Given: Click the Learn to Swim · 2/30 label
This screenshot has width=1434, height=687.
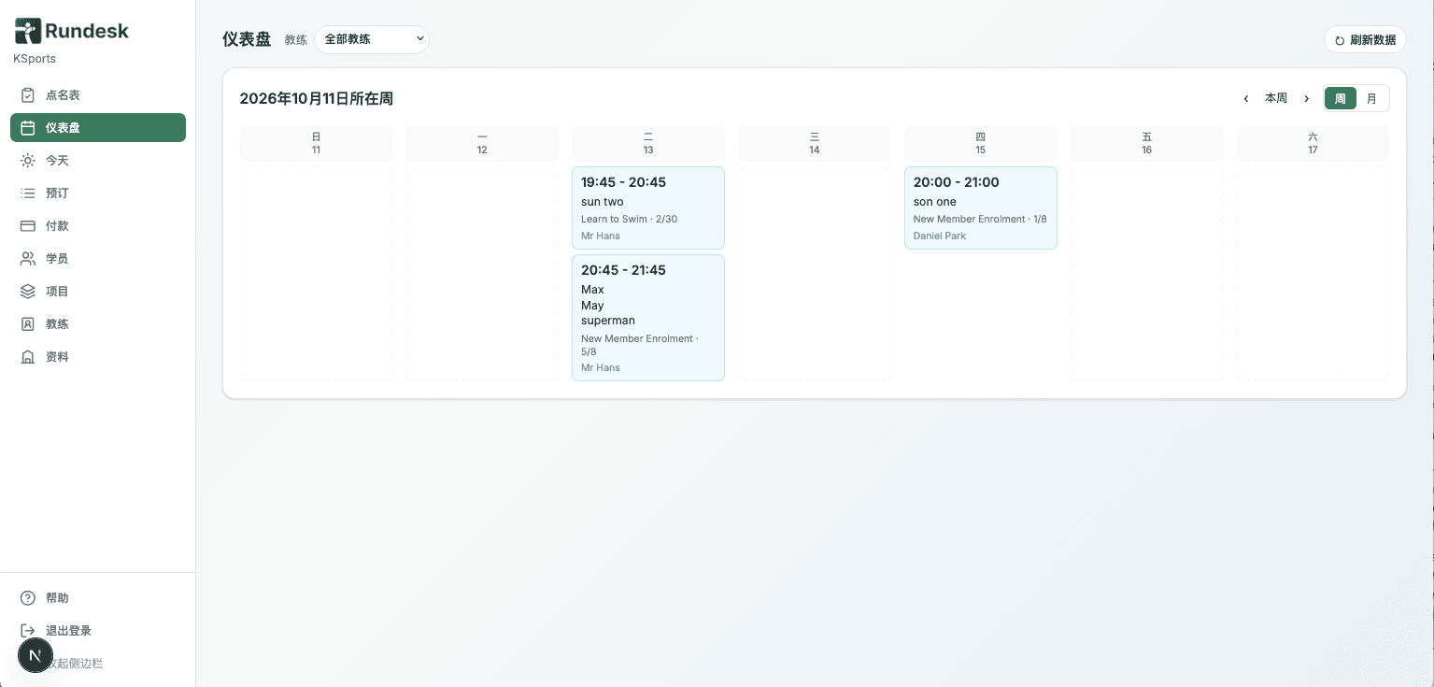Looking at the screenshot, I should [630, 219].
